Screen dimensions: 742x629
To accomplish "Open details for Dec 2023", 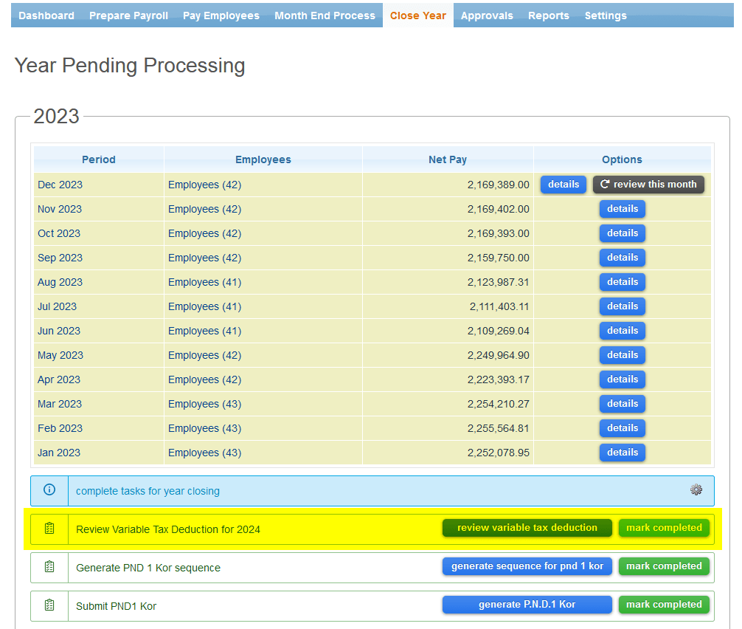I will pyautogui.click(x=563, y=185).
